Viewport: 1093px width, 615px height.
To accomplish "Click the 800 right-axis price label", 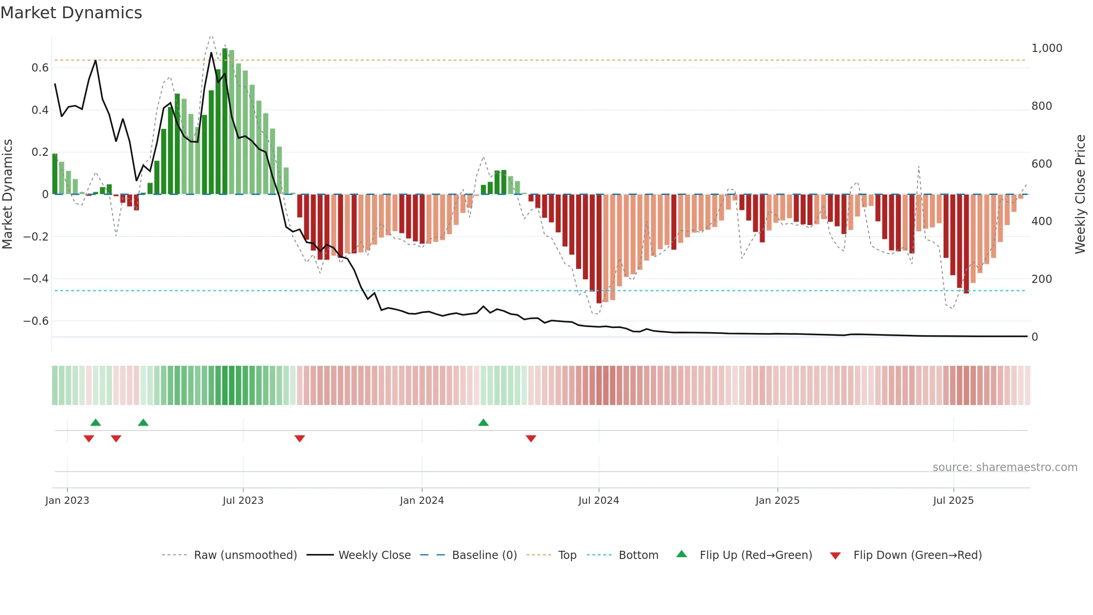I will (1042, 106).
